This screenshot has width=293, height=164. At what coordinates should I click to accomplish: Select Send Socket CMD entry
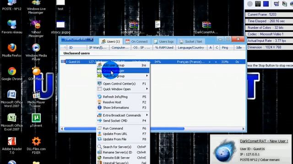pyautogui.click(x=123, y=121)
